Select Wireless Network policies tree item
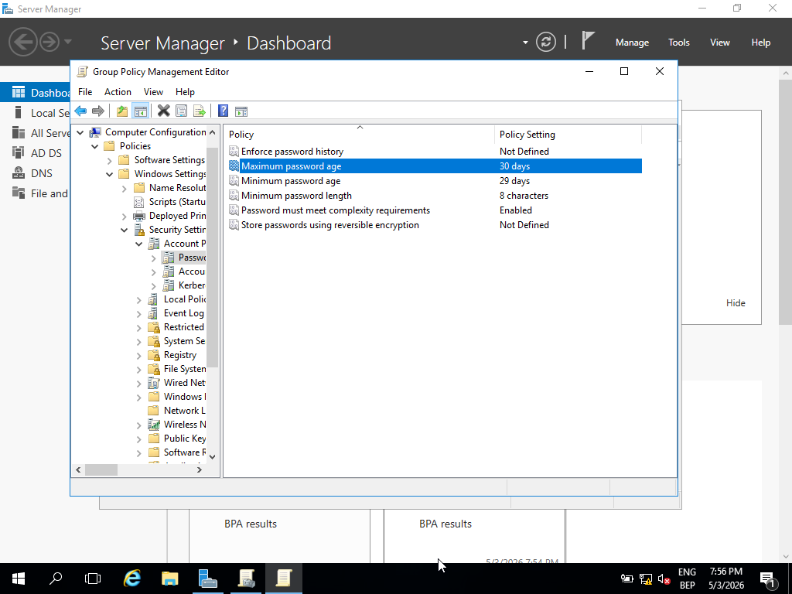The width and height of the screenshot is (792, 594). 184,425
